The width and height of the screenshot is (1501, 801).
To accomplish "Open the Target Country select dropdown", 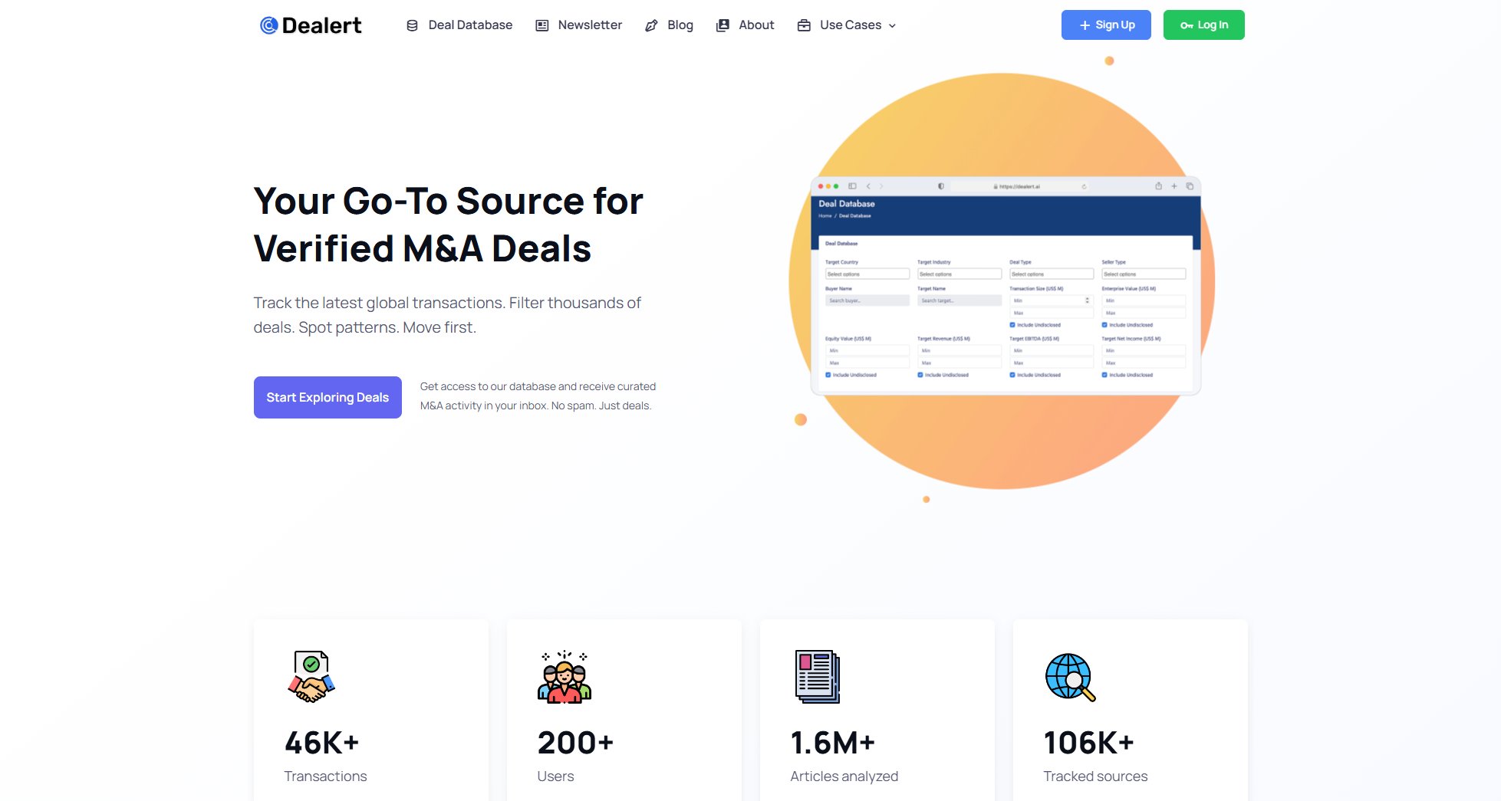I will point(867,274).
